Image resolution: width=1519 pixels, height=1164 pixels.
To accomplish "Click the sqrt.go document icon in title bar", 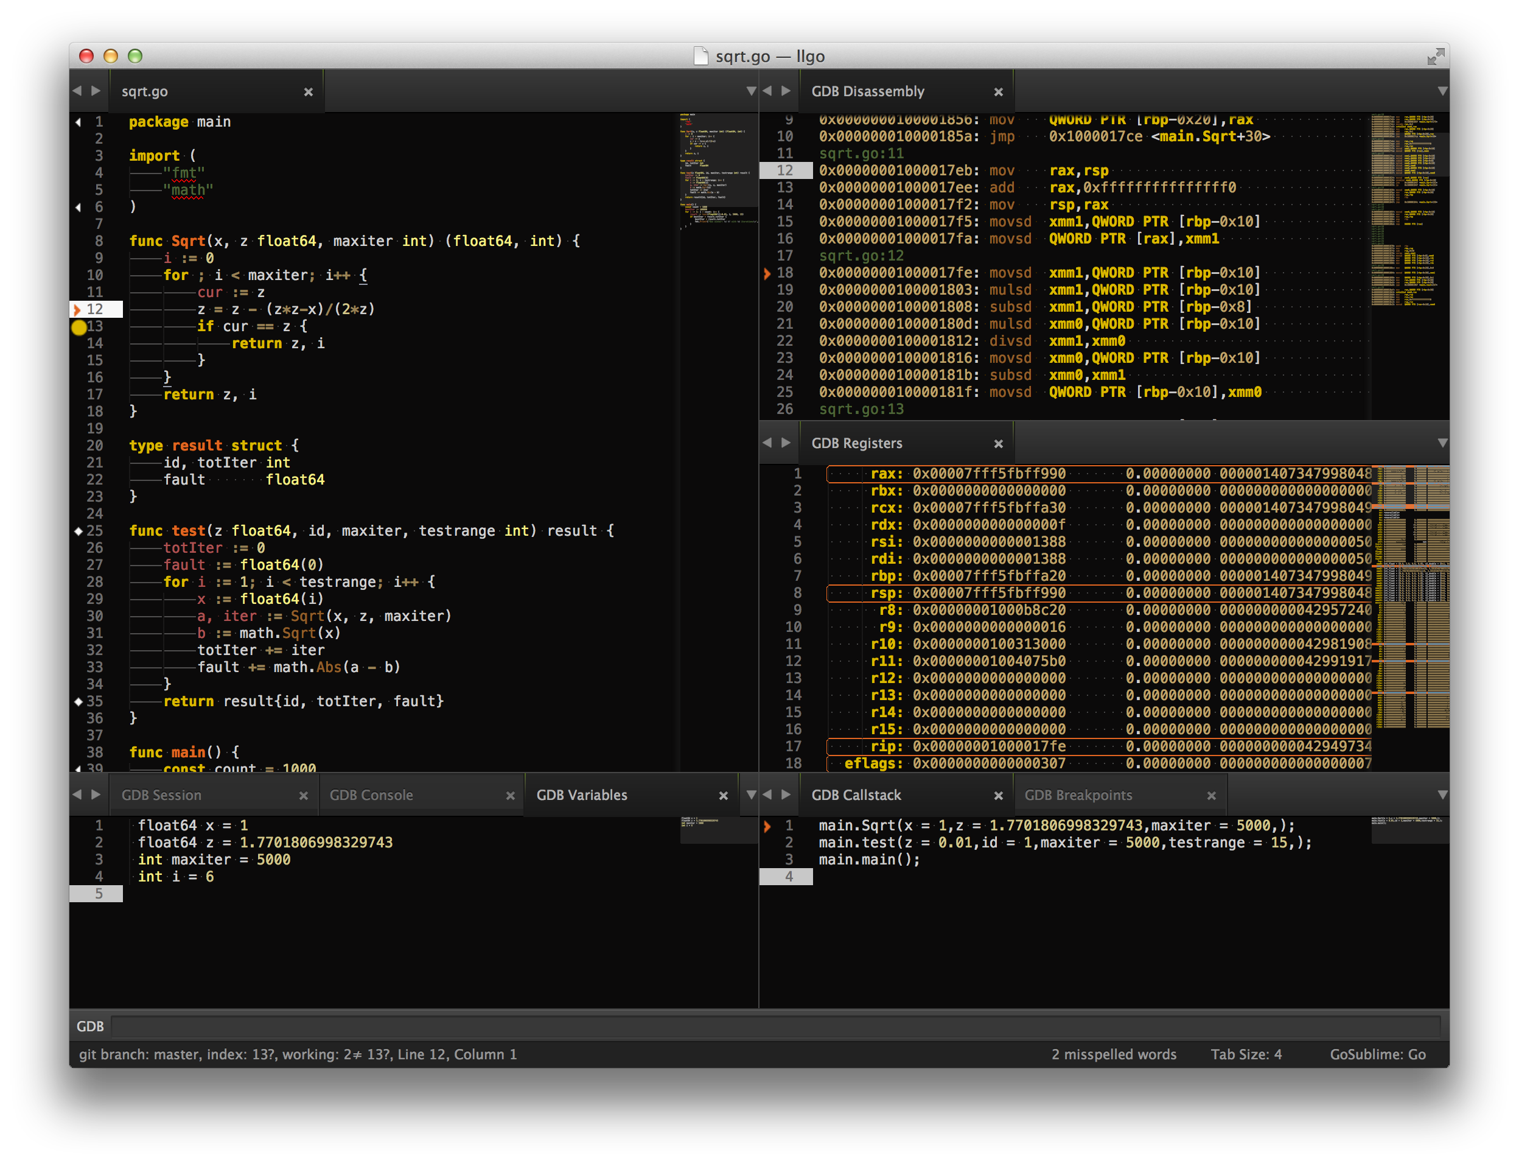I will (701, 55).
